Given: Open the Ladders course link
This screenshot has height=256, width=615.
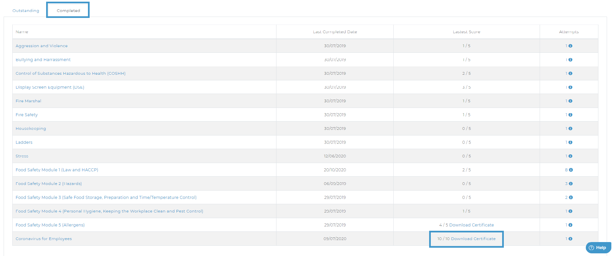Looking at the screenshot, I should click(x=24, y=142).
